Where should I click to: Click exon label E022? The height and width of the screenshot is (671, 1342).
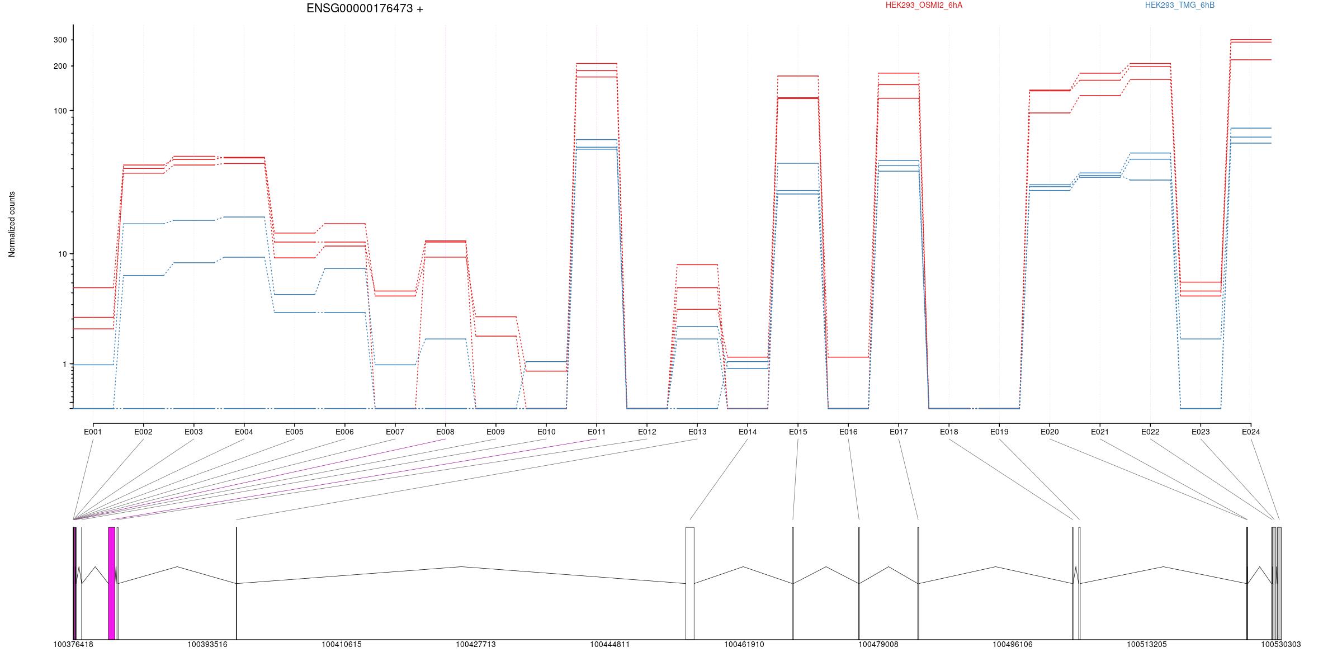(1150, 432)
